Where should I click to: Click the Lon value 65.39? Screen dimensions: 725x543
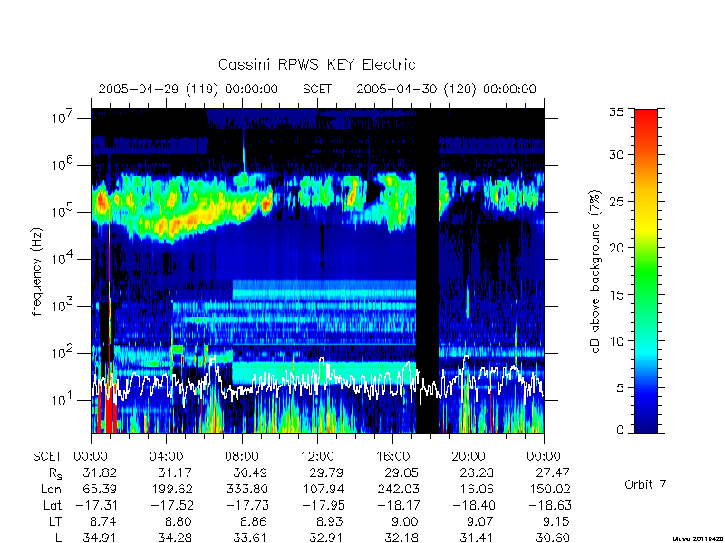(x=100, y=489)
